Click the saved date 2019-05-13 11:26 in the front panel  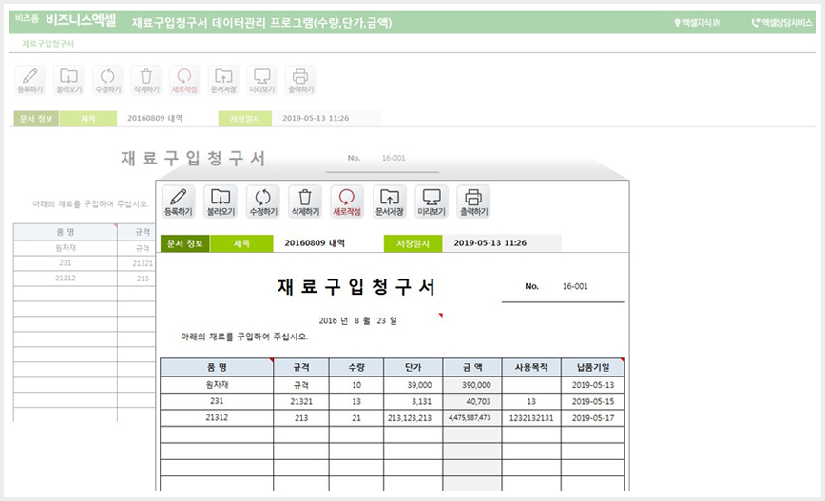pyautogui.click(x=489, y=243)
